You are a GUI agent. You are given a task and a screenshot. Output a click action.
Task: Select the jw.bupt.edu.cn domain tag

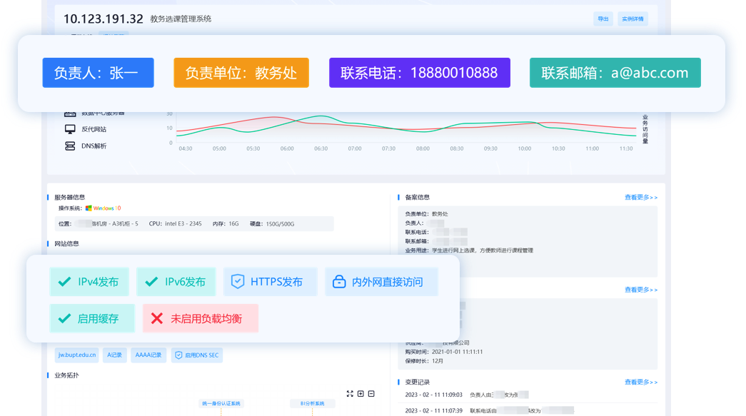coord(77,355)
